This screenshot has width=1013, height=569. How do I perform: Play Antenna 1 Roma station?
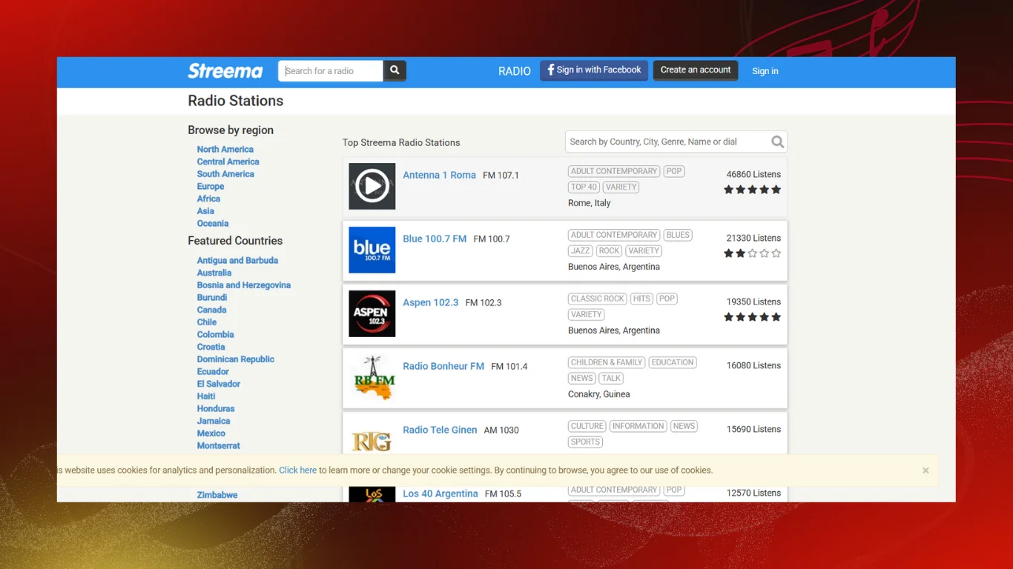[372, 187]
